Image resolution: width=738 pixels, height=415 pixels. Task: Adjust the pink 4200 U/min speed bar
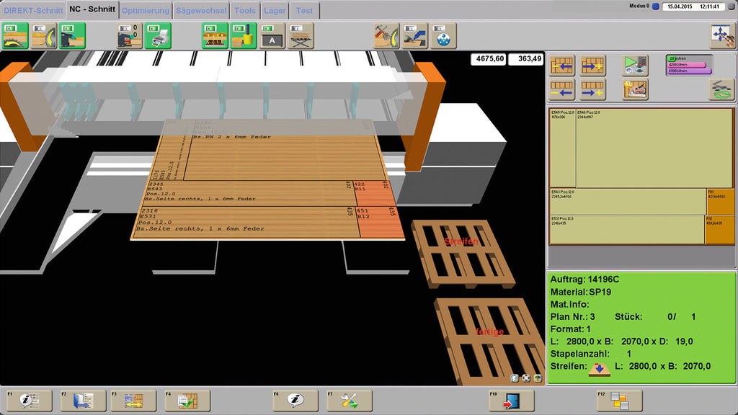(x=687, y=65)
